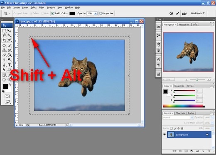Select the History Brush tool
The image size is (216, 155).
pos(9,50)
